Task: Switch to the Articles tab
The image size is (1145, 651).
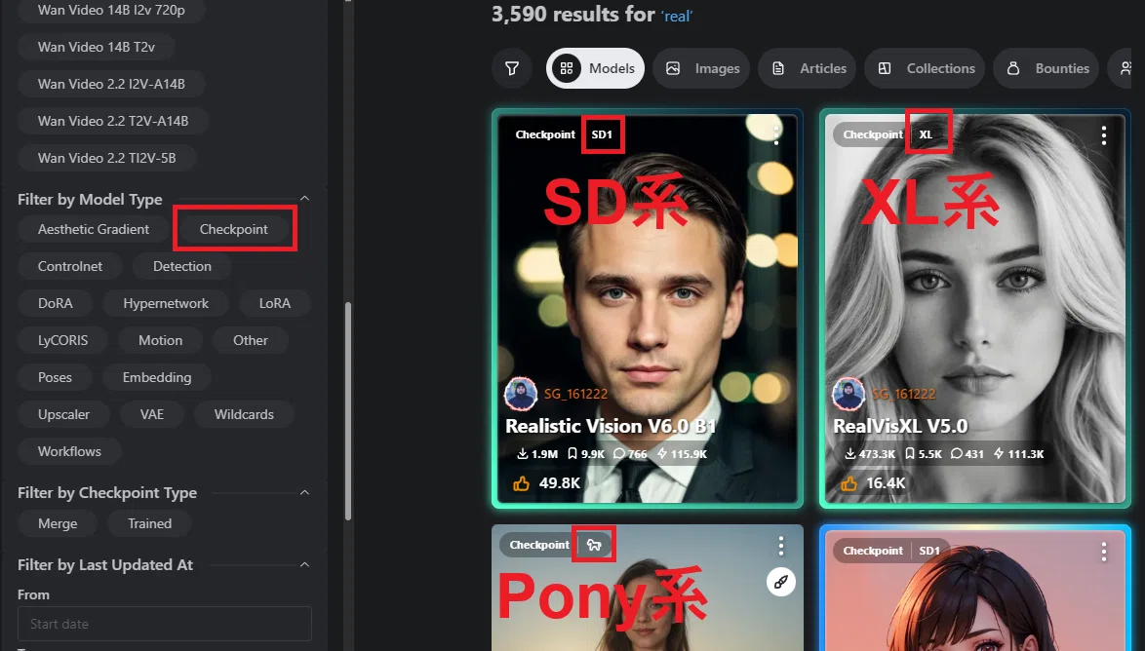Action: (807, 68)
